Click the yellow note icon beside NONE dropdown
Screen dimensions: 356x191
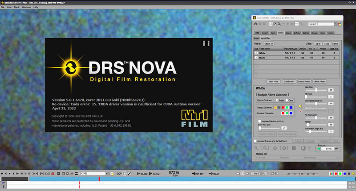point(112,174)
